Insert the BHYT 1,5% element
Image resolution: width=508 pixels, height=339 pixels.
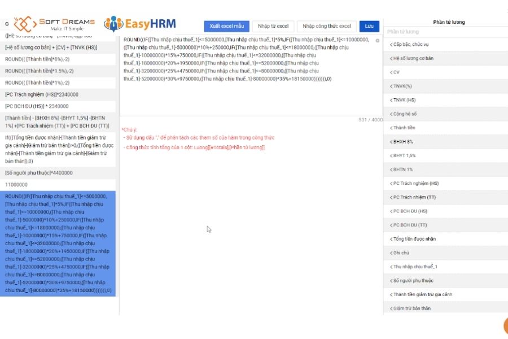(446, 156)
